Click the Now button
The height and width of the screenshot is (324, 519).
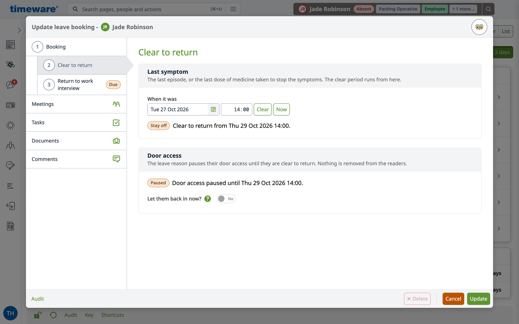click(281, 110)
